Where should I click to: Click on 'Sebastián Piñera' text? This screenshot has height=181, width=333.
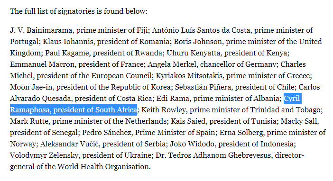(x=203, y=87)
